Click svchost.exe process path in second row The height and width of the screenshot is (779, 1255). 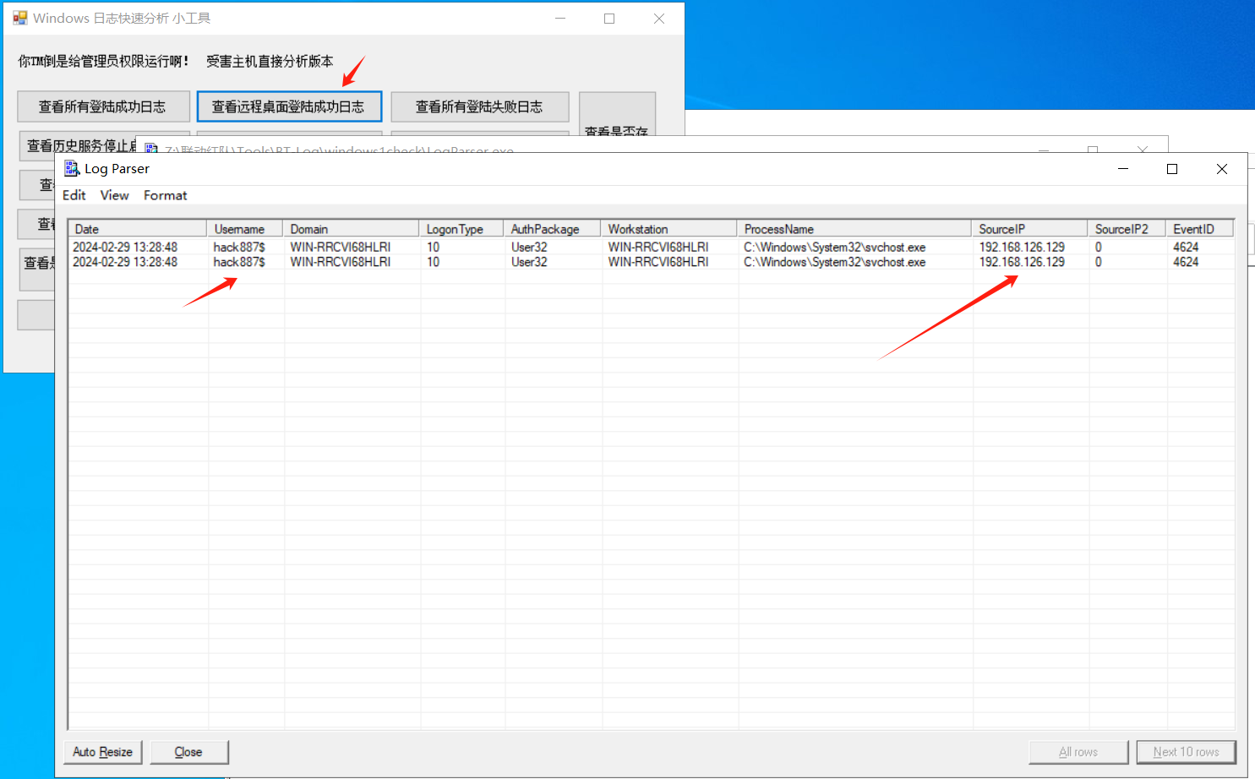point(835,262)
